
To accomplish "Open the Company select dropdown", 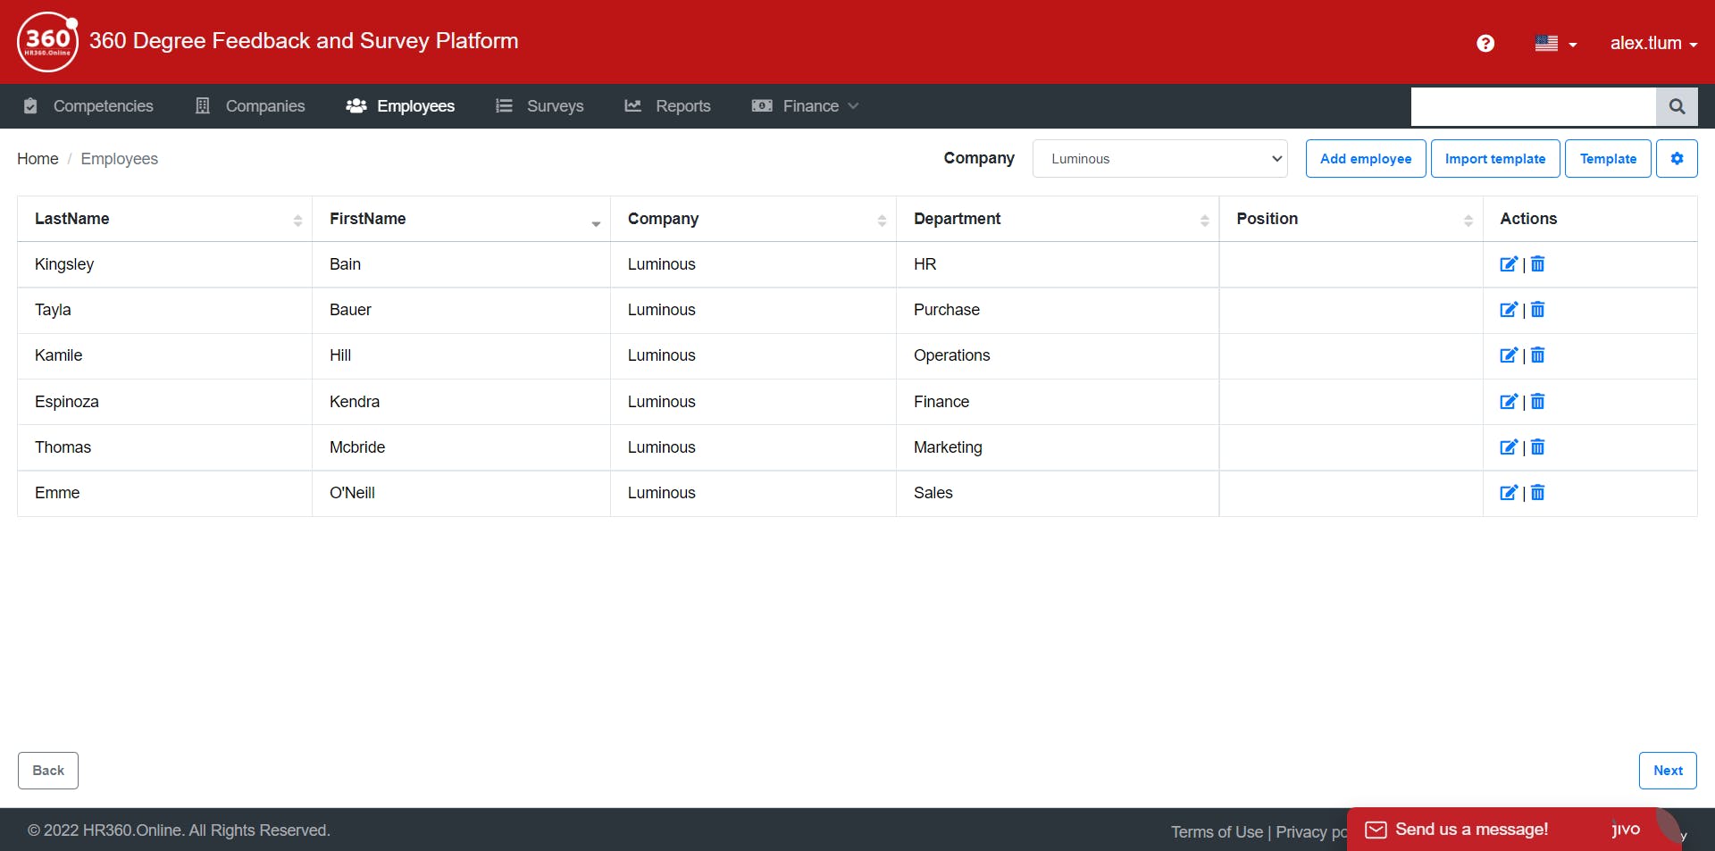I will click(1159, 159).
